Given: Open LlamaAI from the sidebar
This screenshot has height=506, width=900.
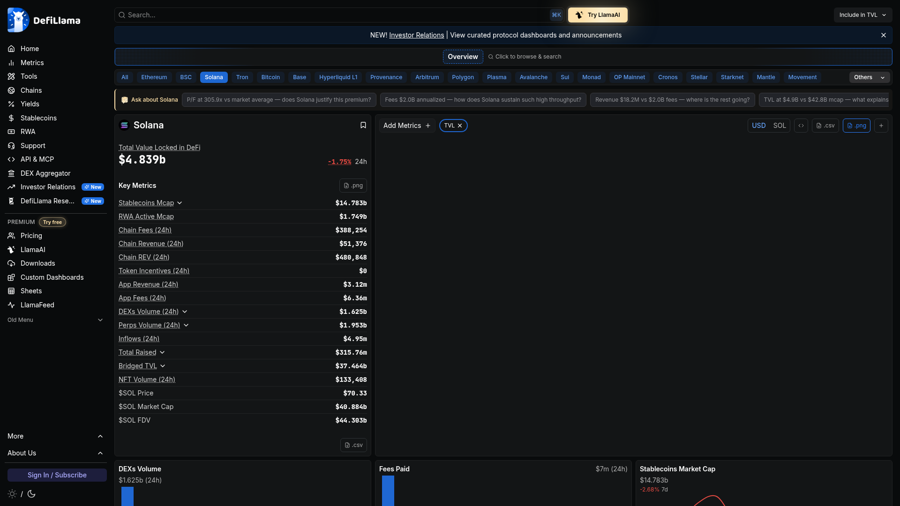Looking at the screenshot, I should (x=33, y=250).
